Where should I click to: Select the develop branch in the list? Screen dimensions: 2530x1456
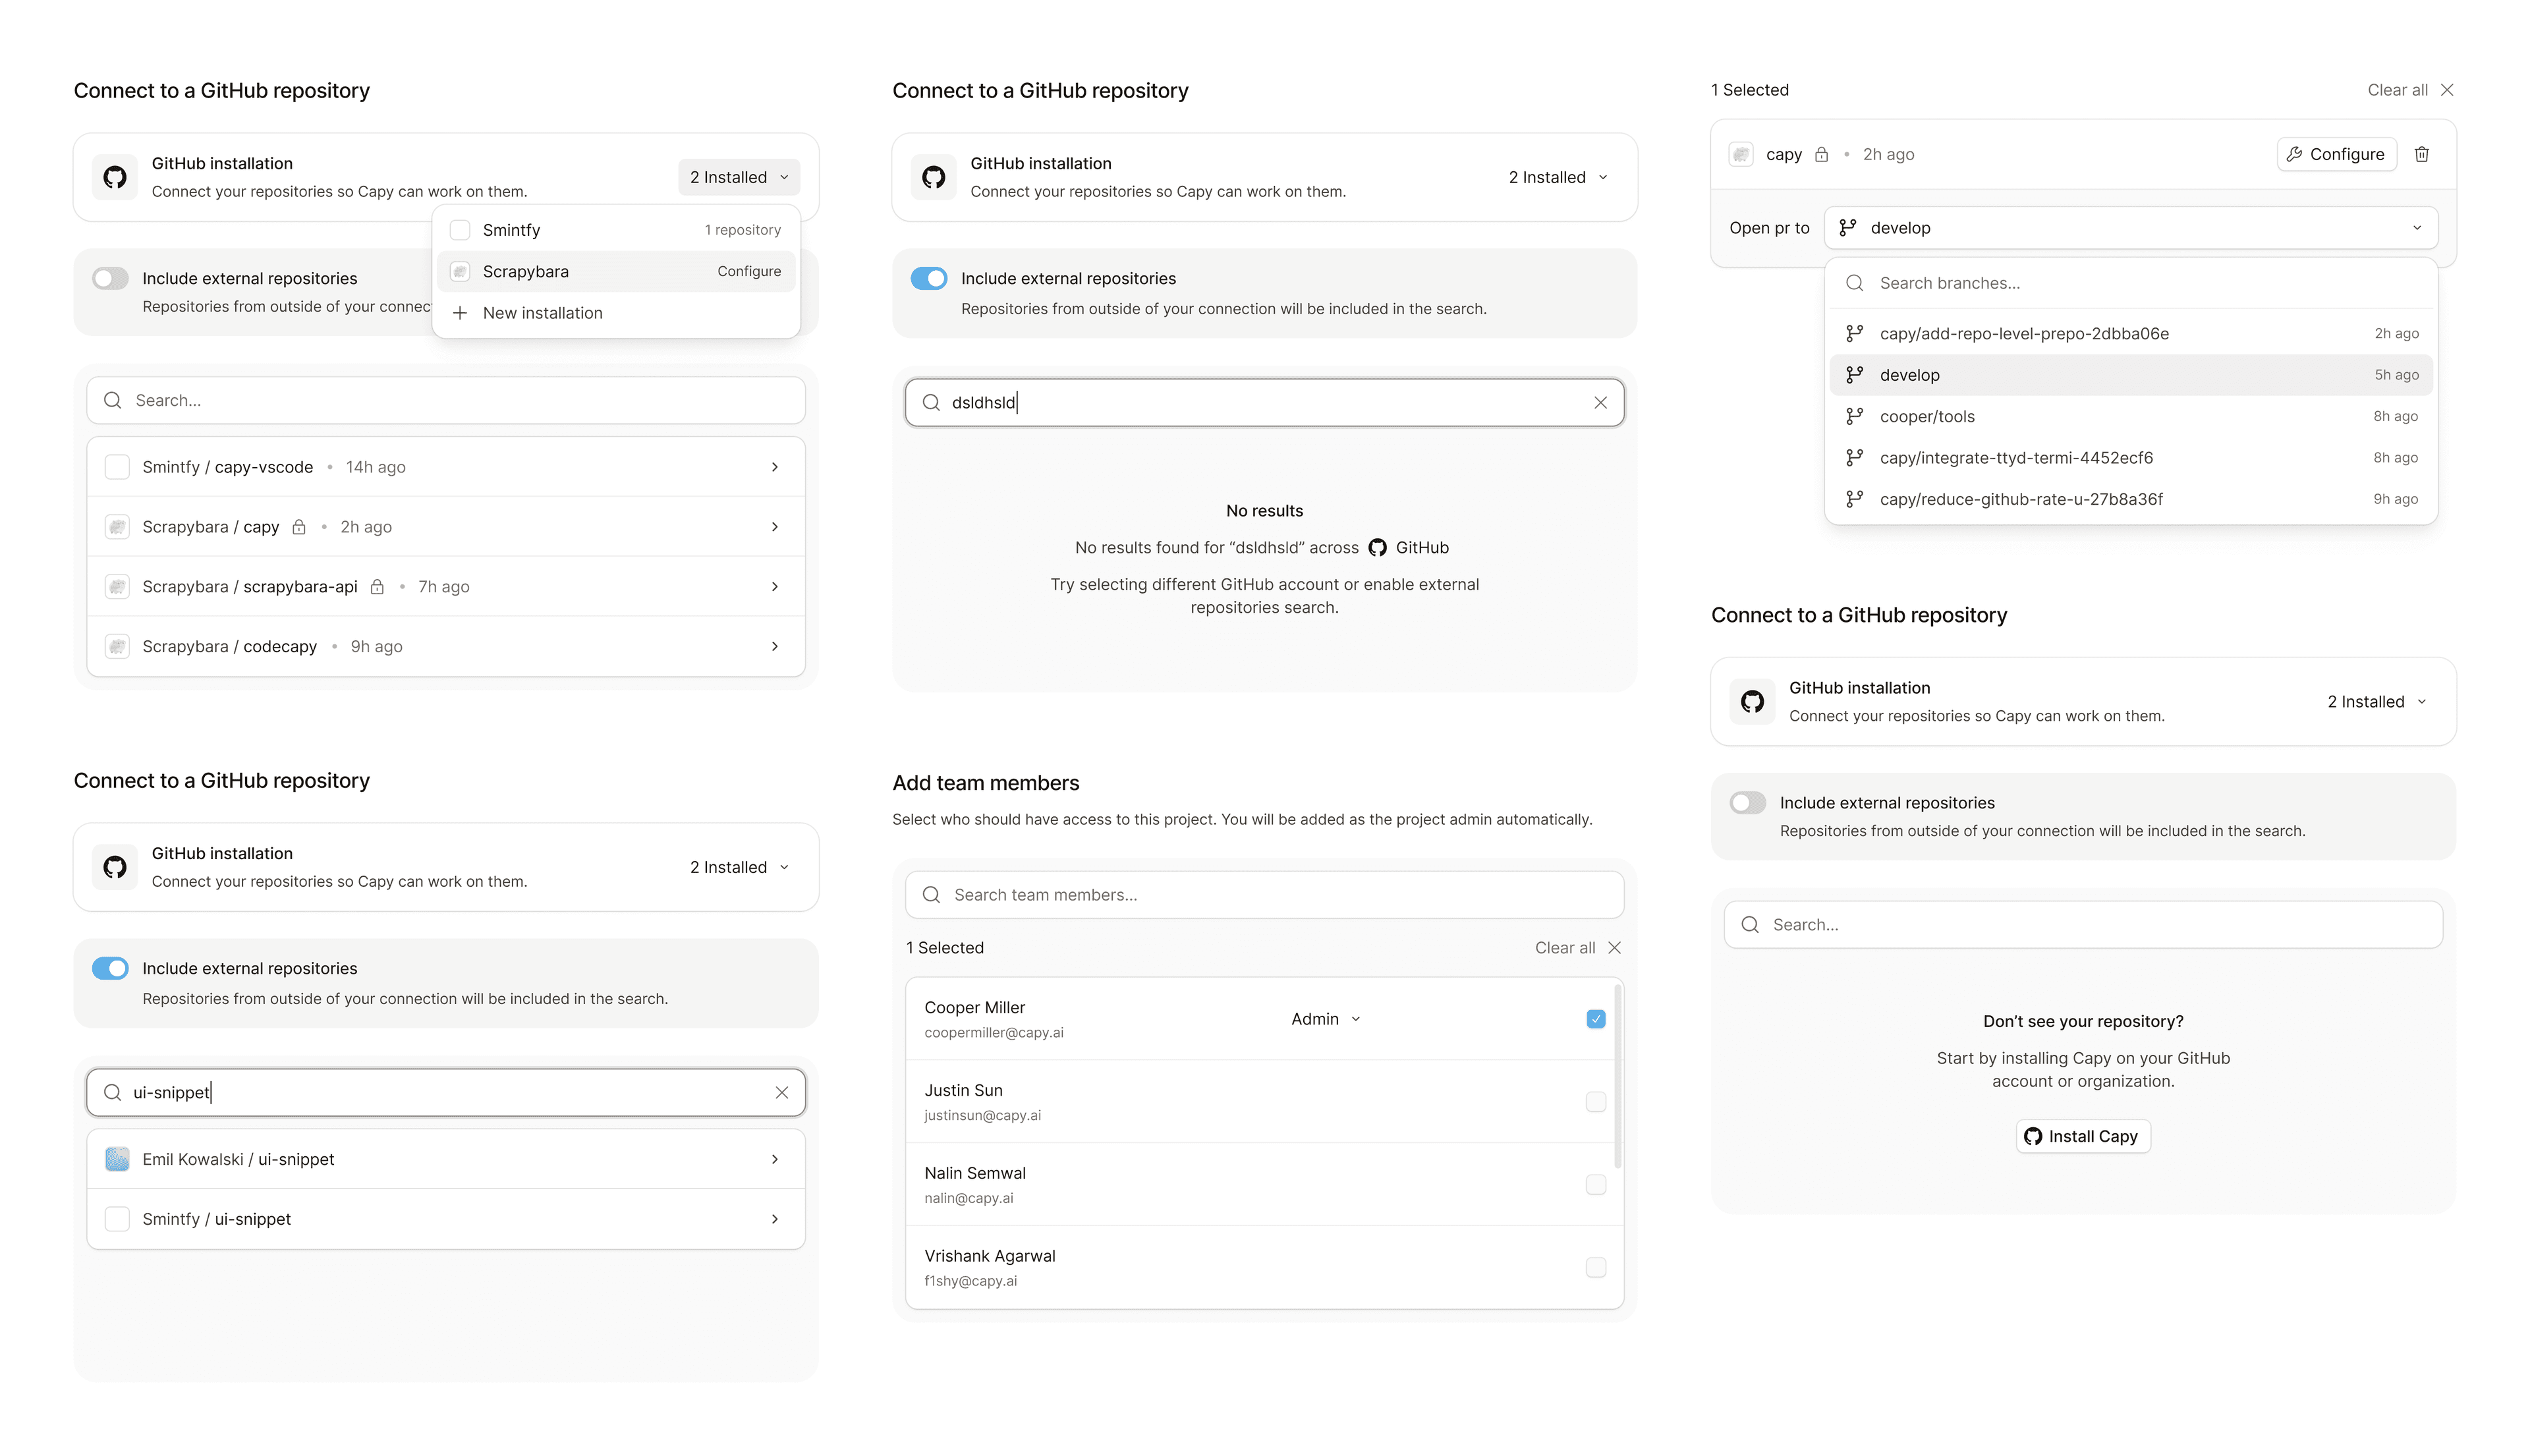coord(2130,375)
